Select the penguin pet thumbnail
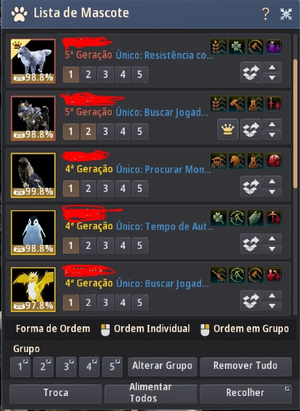Image resolution: width=300 pixels, height=411 pixels. tap(33, 232)
